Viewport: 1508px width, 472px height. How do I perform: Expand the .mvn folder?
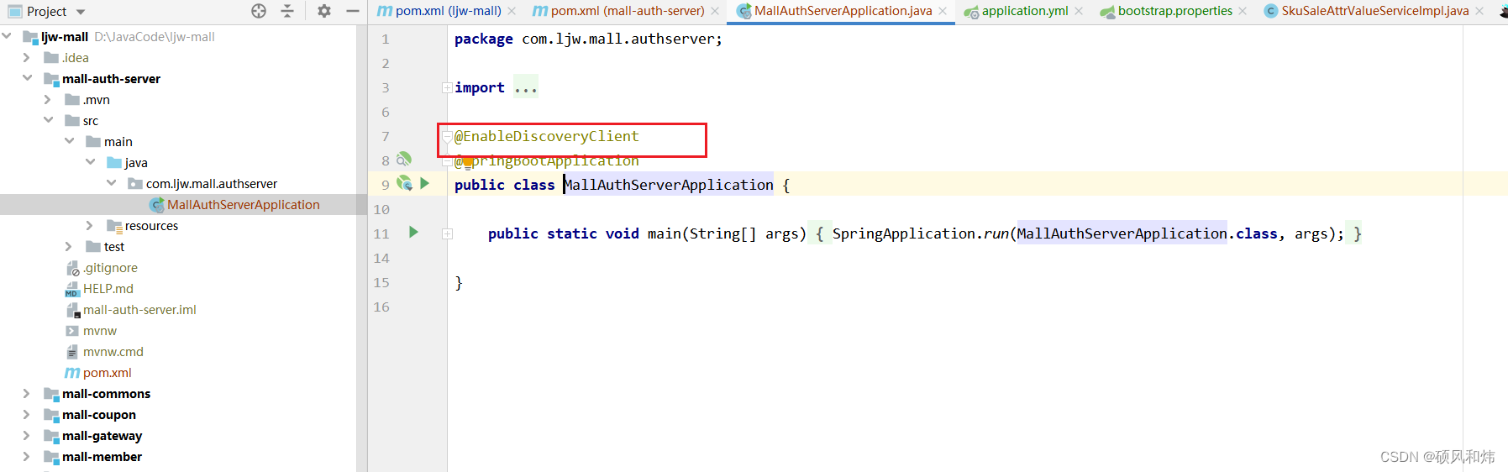[x=48, y=99]
